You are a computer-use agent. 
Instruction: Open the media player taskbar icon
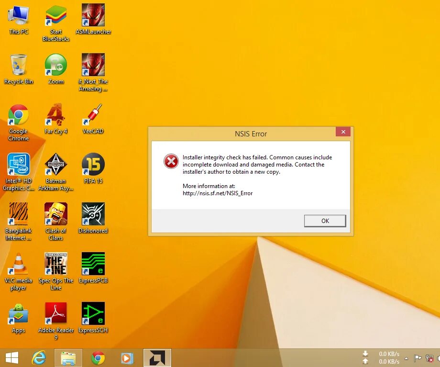pos(127,358)
